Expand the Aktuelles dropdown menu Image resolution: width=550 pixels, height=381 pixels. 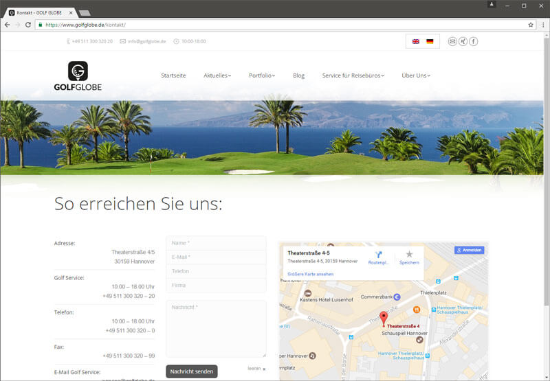click(217, 76)
